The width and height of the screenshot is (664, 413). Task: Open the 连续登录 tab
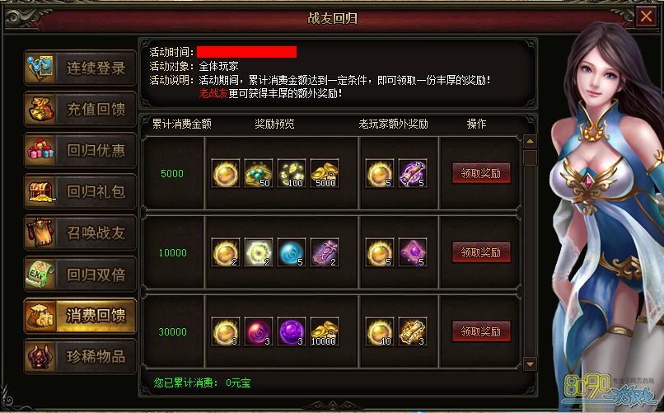point(80,68)
